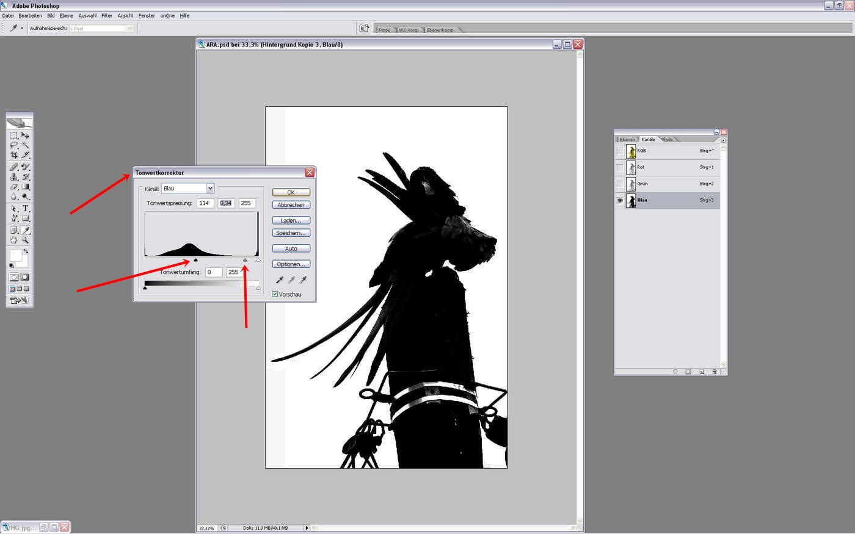Screen dimensions: 855x534
Task: Select the Eraser tool
Action: pos(14,186)
